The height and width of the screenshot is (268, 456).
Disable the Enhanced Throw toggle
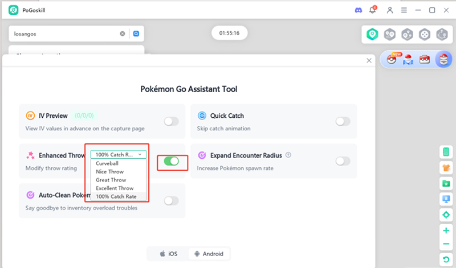click(x=172, y=161)
